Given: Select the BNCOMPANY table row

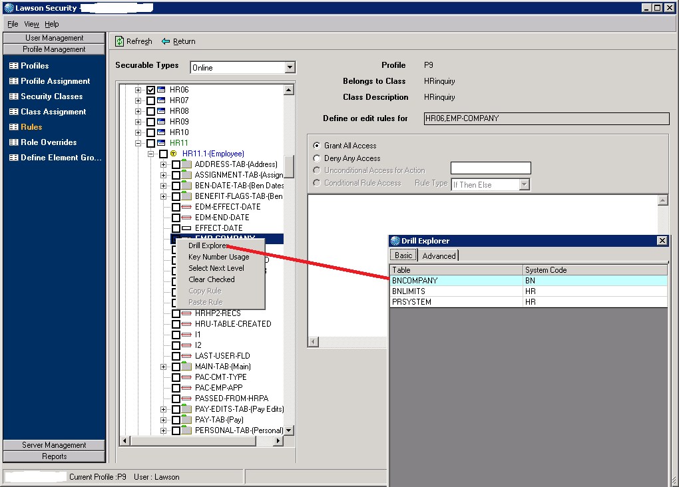Looking at the screenshot, I should (x=529, y=281).
